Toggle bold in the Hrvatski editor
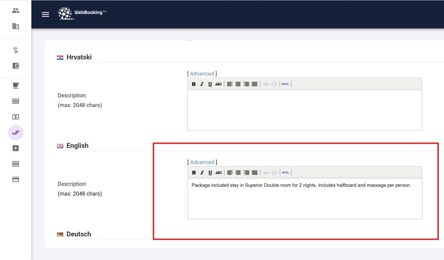444x260 pixels. click(x=194, y=84)
